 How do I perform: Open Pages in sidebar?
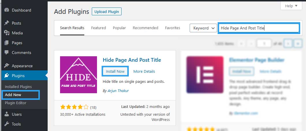click(x=17, y=43)
